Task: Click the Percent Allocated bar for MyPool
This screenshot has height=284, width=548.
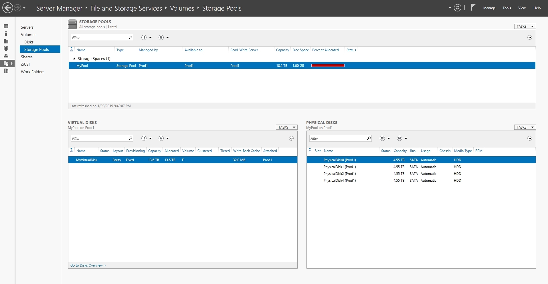Action: click(x=328, y=65)
